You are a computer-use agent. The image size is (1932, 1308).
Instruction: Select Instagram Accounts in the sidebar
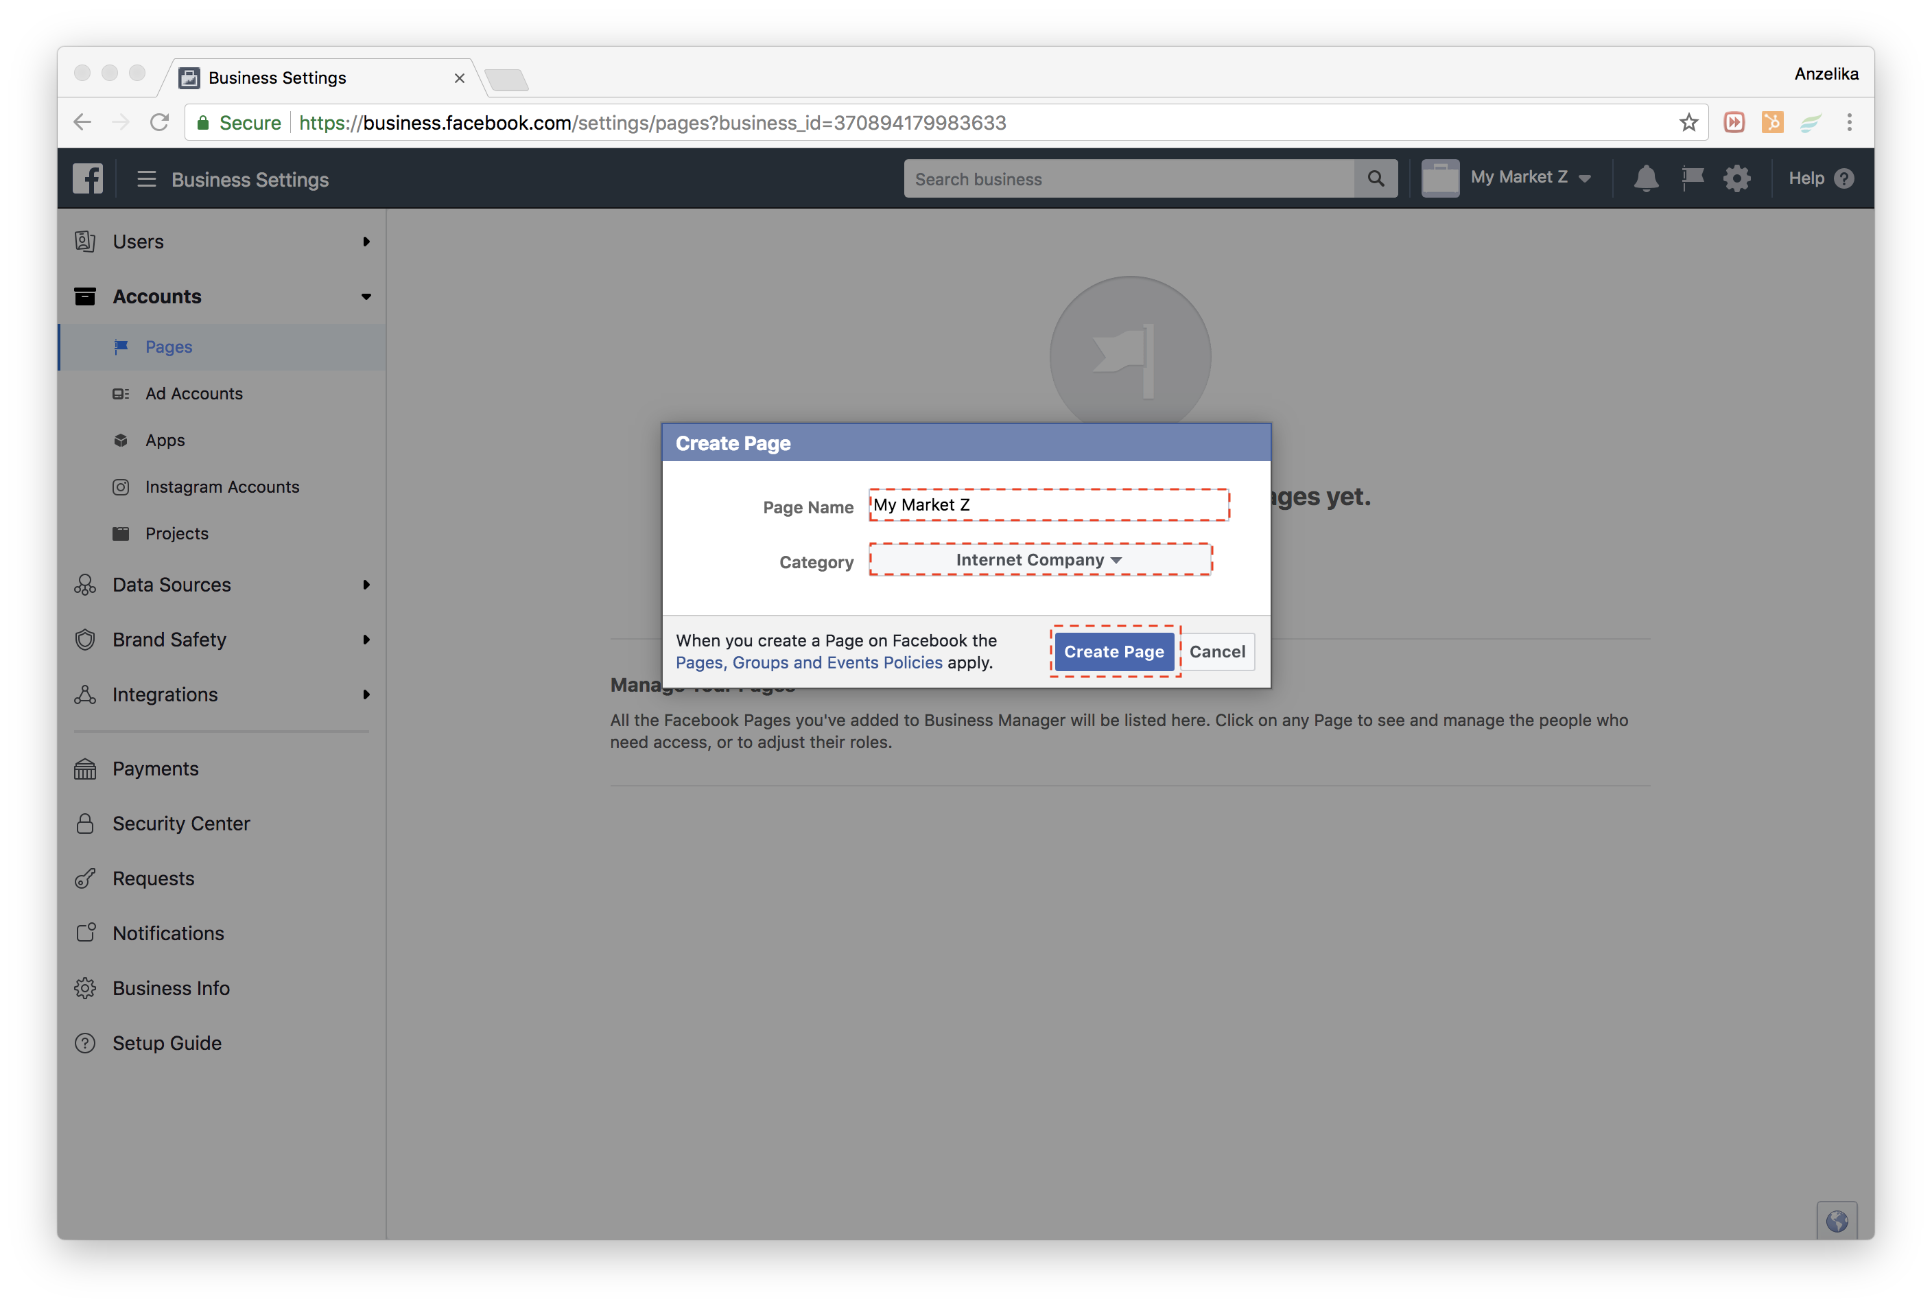222,487
